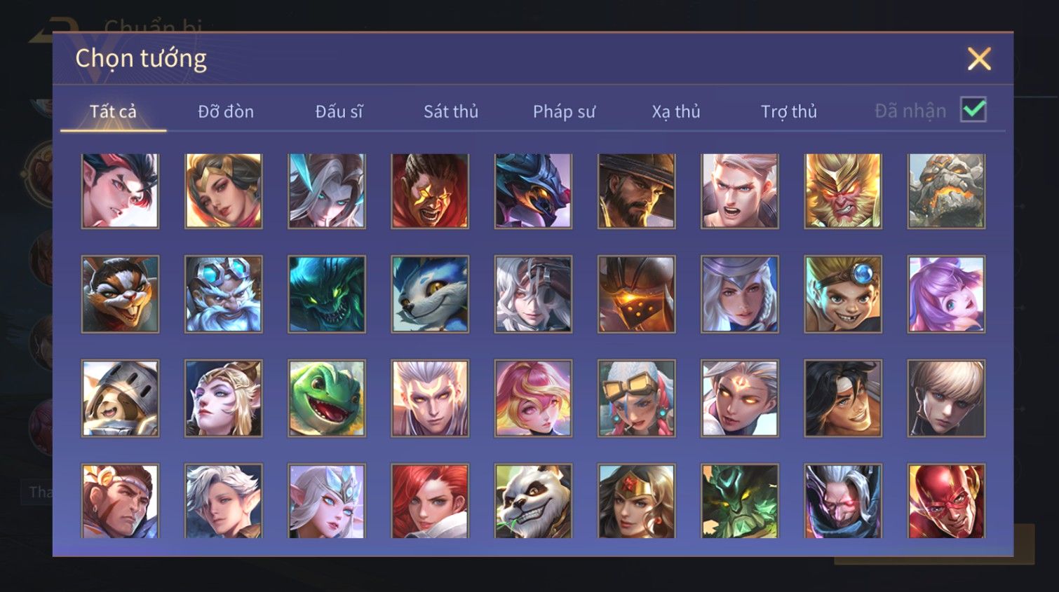Toggle the Đã nhận checkbox
Image resolution: width=1059 pixels, height=592 pixels.
973,110
